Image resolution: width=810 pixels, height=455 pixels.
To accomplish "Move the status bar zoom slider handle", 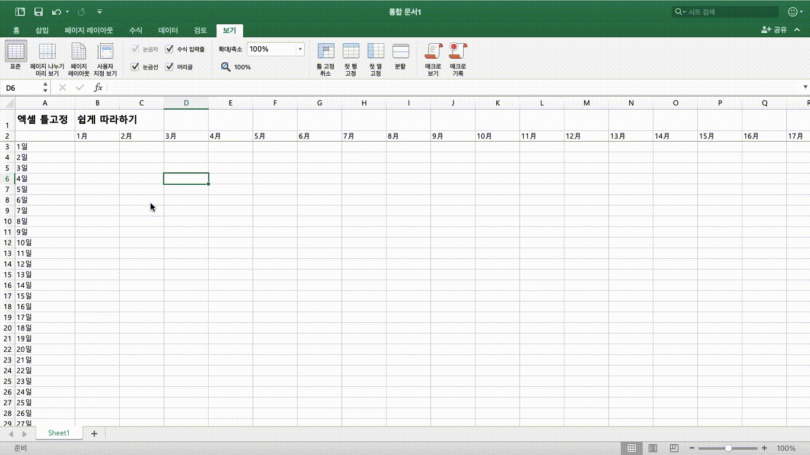I will click(x=728, y=448).
